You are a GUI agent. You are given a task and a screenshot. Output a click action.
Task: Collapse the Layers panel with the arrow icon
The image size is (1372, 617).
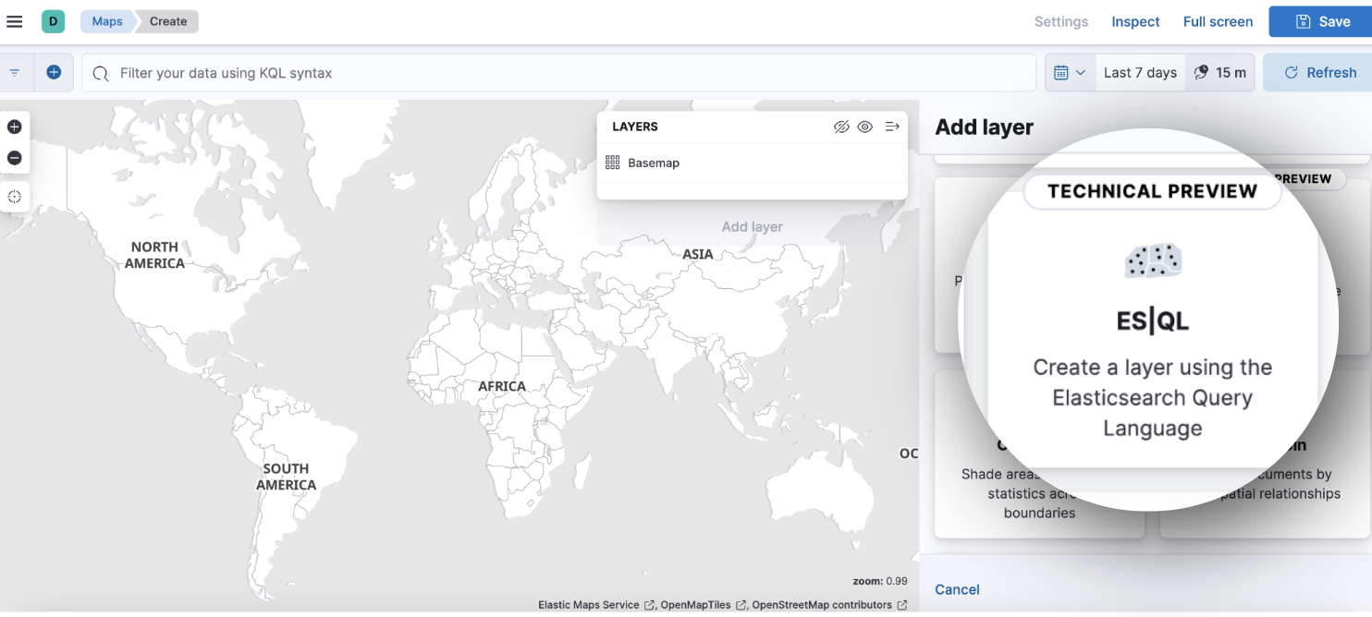891,127
